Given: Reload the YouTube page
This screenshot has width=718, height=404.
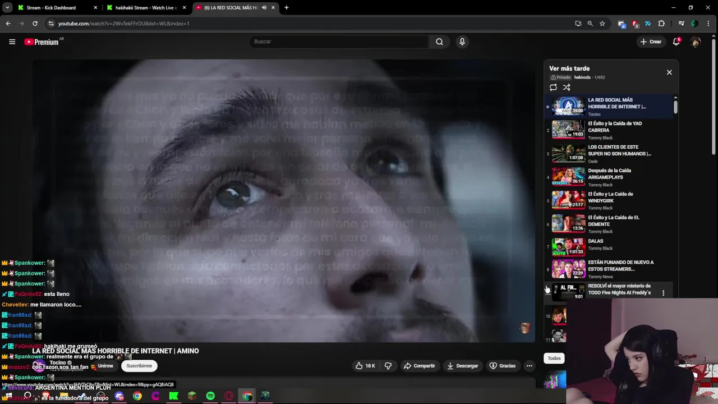Looking at the screenshot, I should coord(35,24).
